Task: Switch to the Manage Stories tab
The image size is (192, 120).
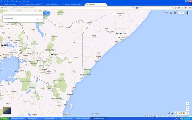Action: point(12,4)
